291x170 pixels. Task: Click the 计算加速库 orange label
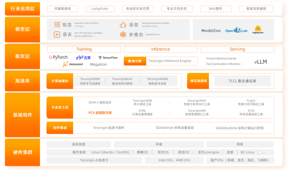point(60,81)
